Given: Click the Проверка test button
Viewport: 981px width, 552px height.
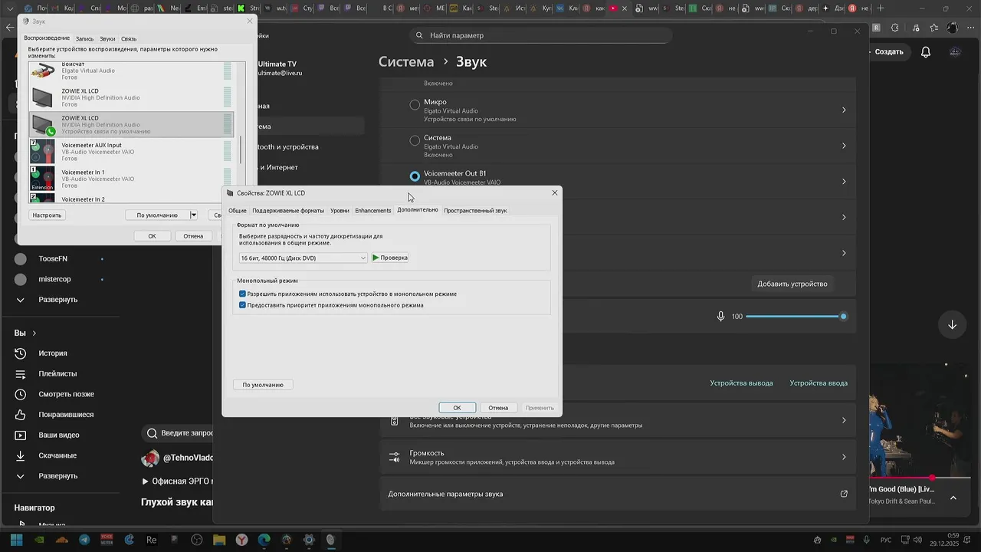Looking at the screenshot, I should coord(390,258).
